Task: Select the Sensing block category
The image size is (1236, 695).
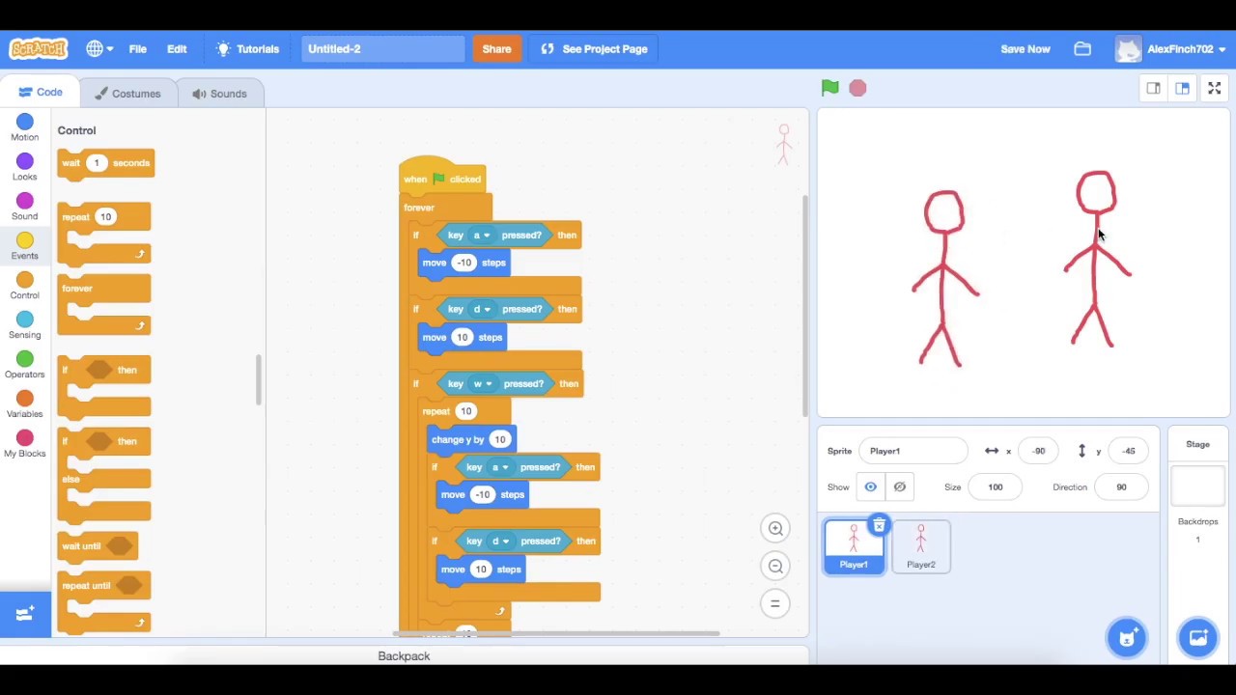Action: (x=25, y=324)
